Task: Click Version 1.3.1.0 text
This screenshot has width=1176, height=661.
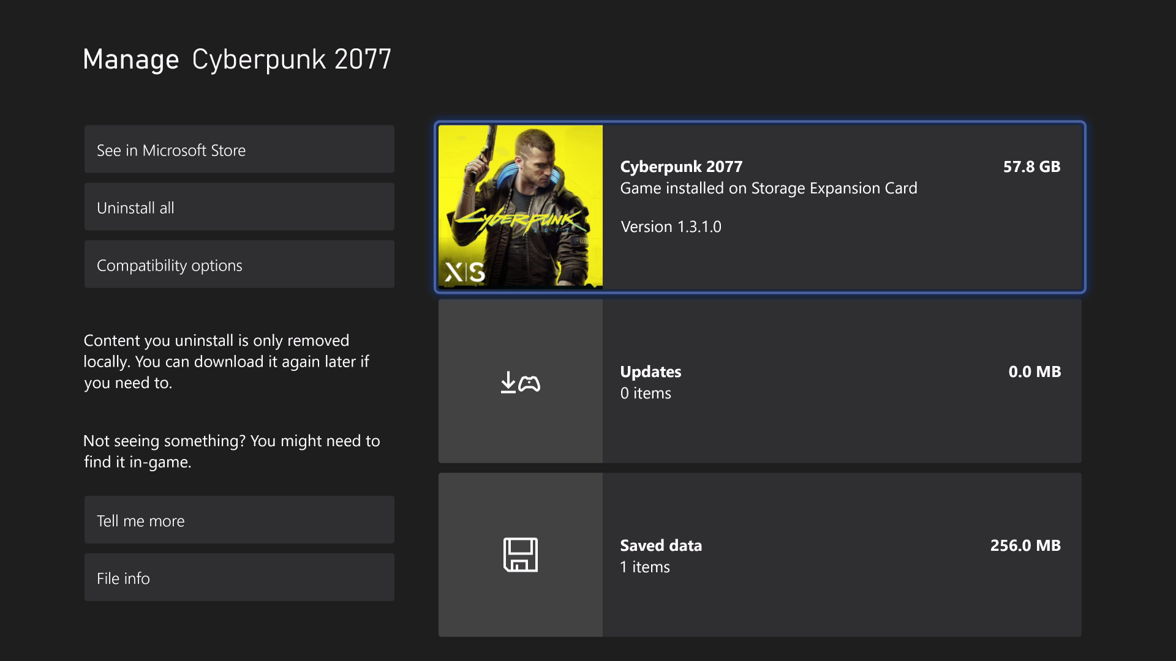Action: [671, 226]
